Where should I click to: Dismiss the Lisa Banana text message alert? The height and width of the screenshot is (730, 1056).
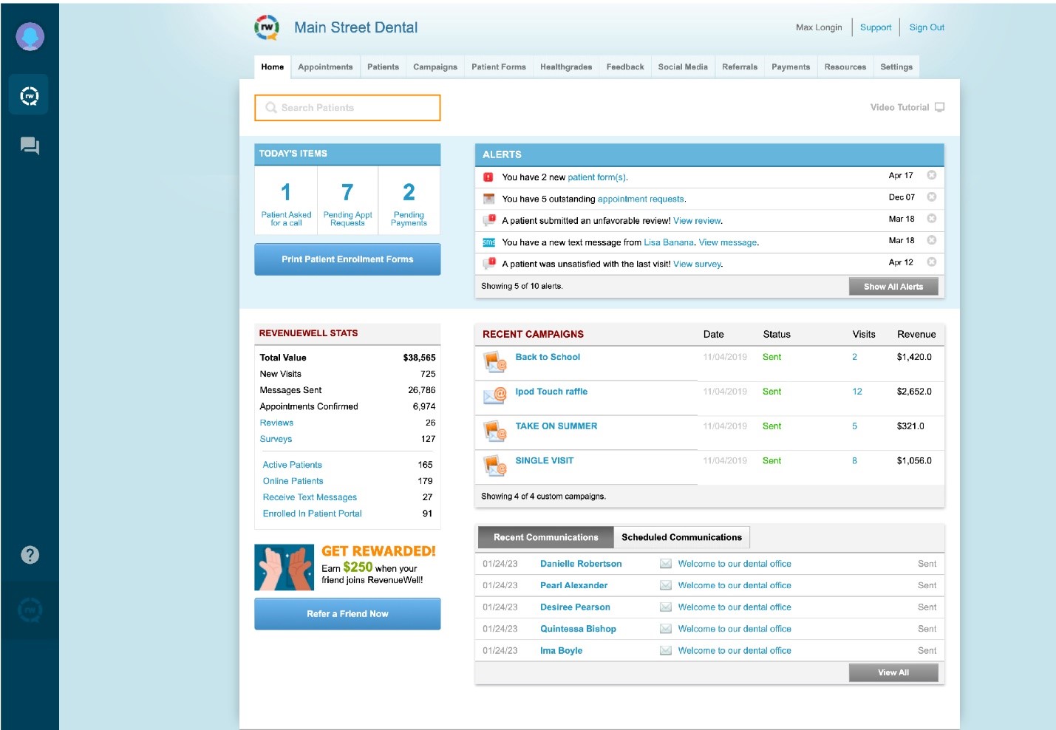[x=932, y=240]
